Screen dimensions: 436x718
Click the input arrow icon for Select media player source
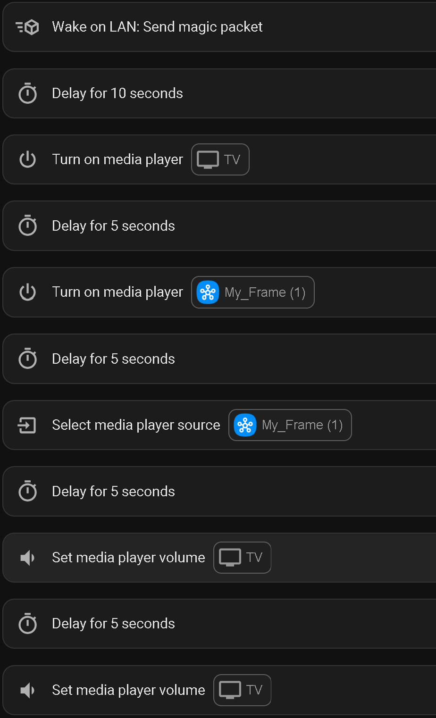tap(27, 425)
